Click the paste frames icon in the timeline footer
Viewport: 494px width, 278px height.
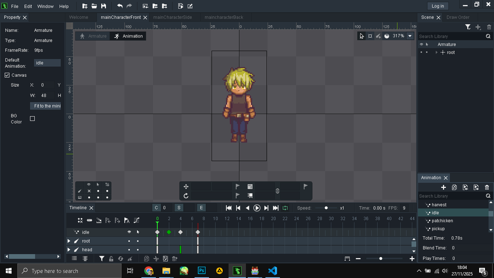pos(165,259)
